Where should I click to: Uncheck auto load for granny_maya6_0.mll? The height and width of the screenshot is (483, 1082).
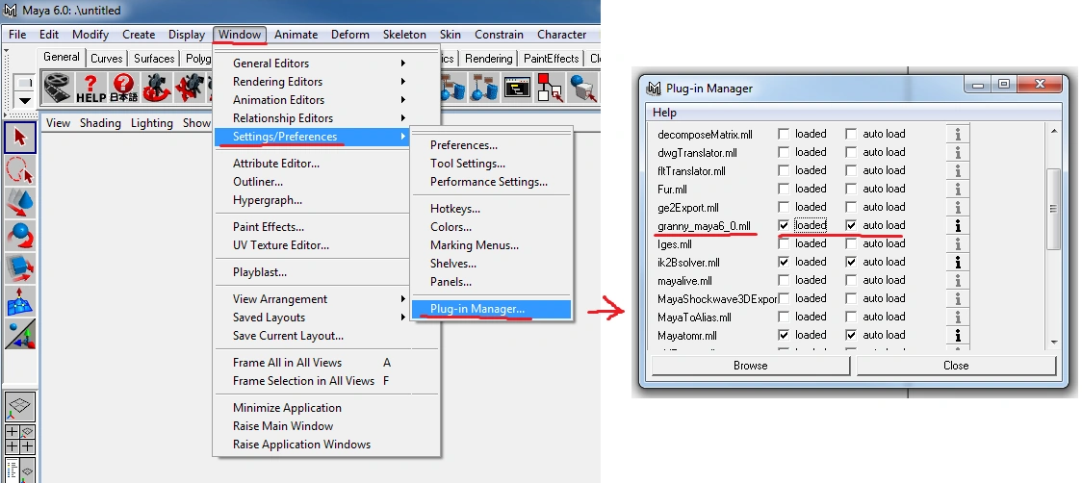[x=852, y=226]
